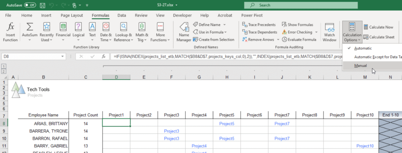Click the Enter checkmark in formula bar
Viewport: 402px width, 153px height.
(x=93, y=56)
